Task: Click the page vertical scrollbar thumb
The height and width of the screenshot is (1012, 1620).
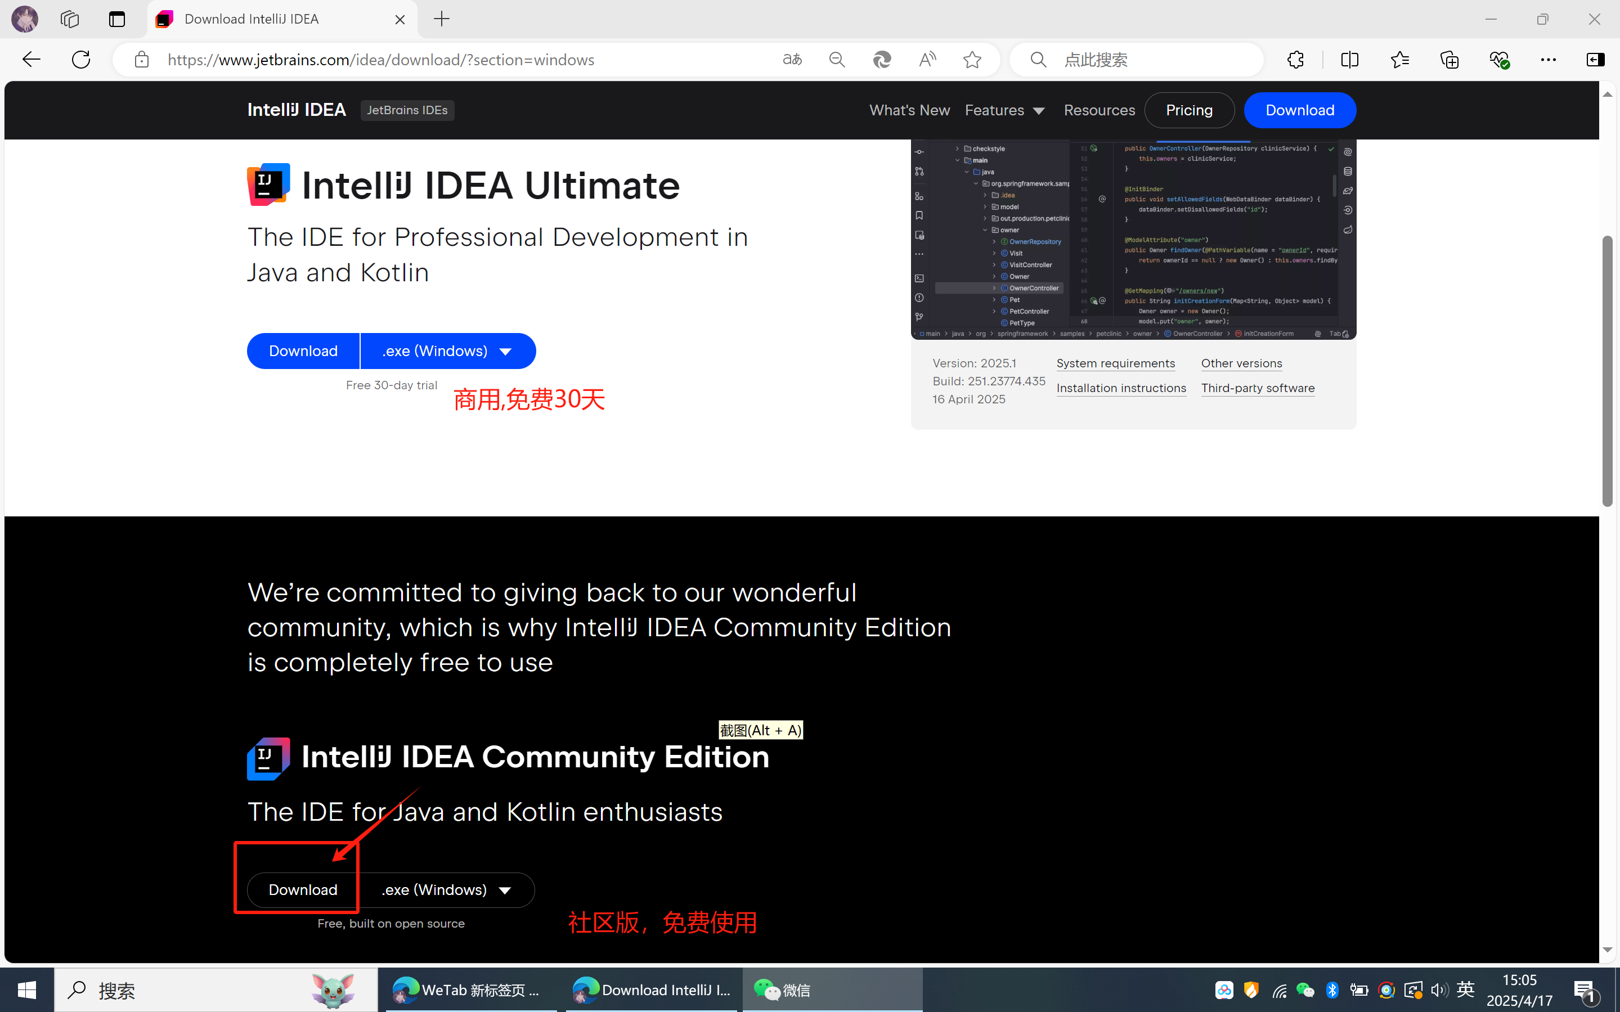Action: [1607, 371]
